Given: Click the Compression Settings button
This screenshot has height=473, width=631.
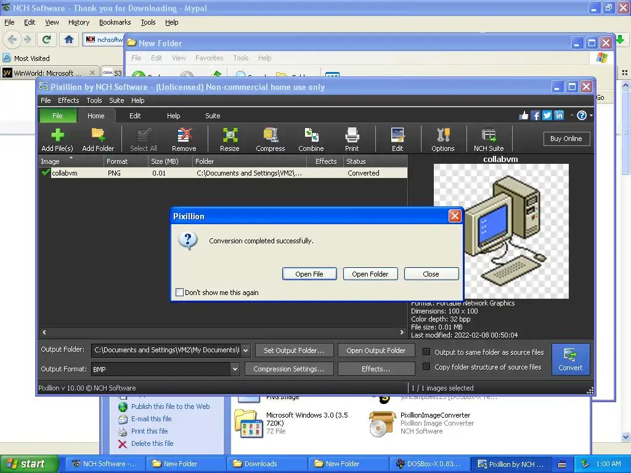Looking at the screenshot, I should click(x=288, y=369).
